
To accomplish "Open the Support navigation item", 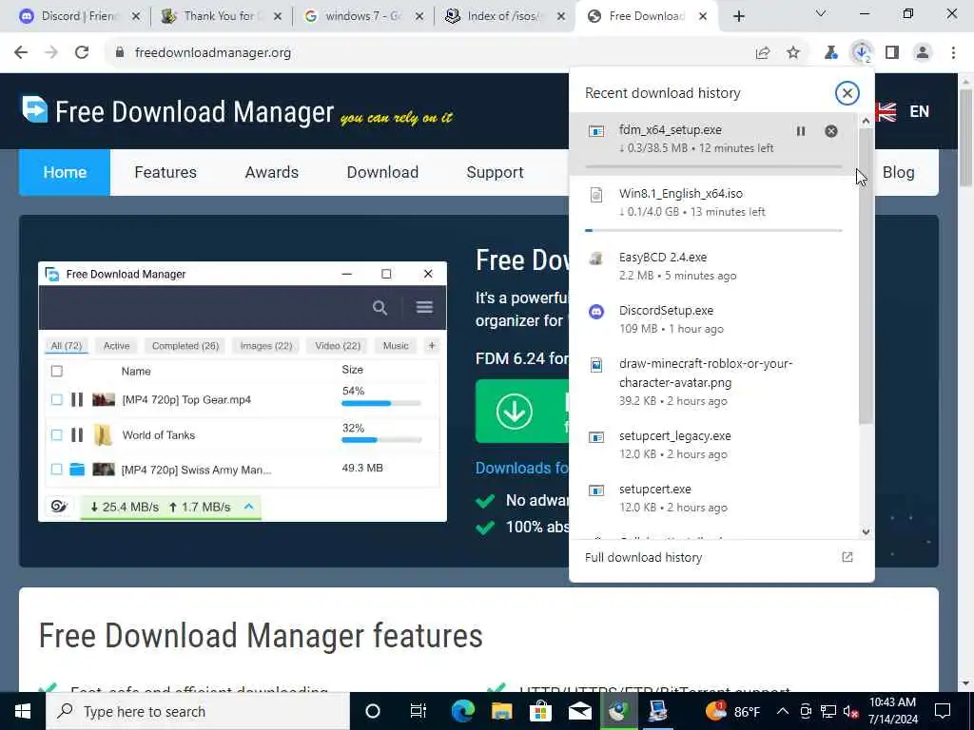I will [x=495, y=173].
